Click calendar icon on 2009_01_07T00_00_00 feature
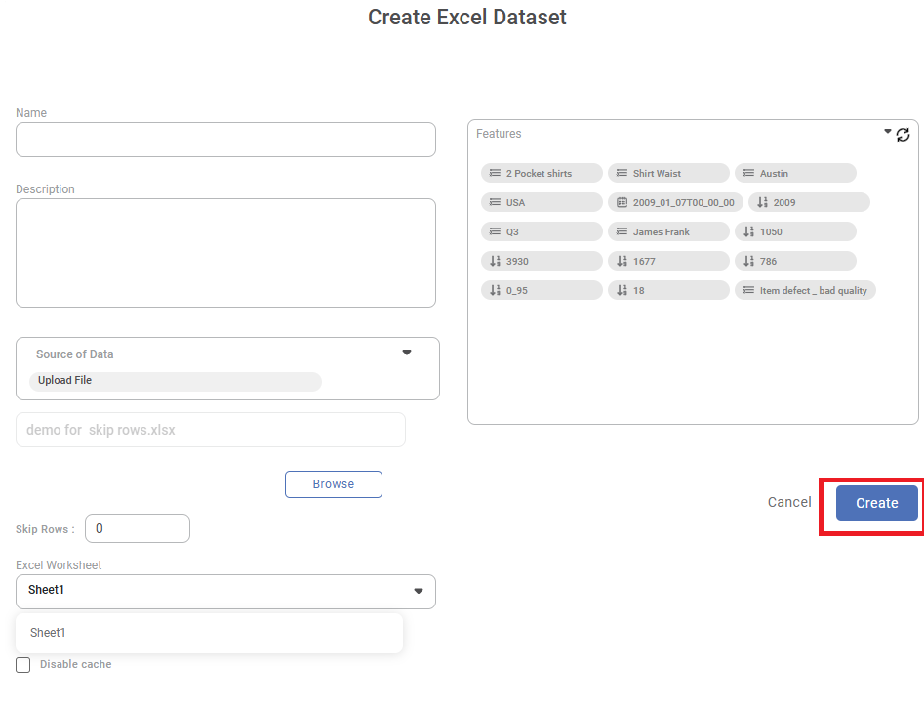924x709 pixels. (622, 202)
